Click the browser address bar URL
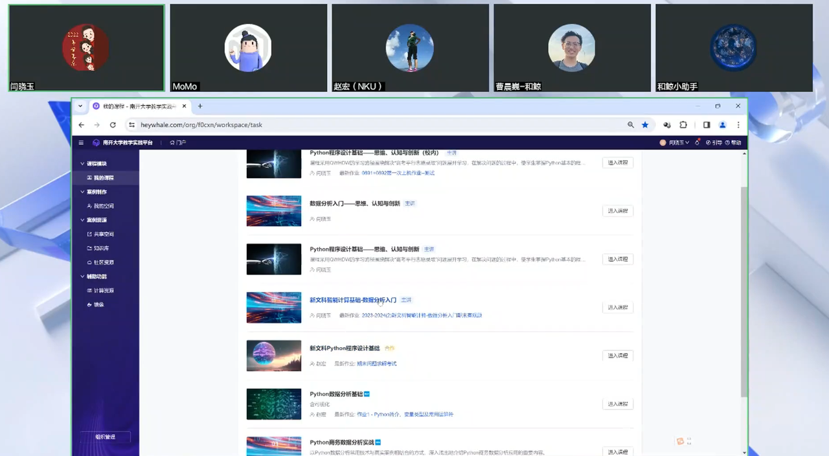This screenshot has width=829, height=456. pyautogui.click(x=201, y=125)
